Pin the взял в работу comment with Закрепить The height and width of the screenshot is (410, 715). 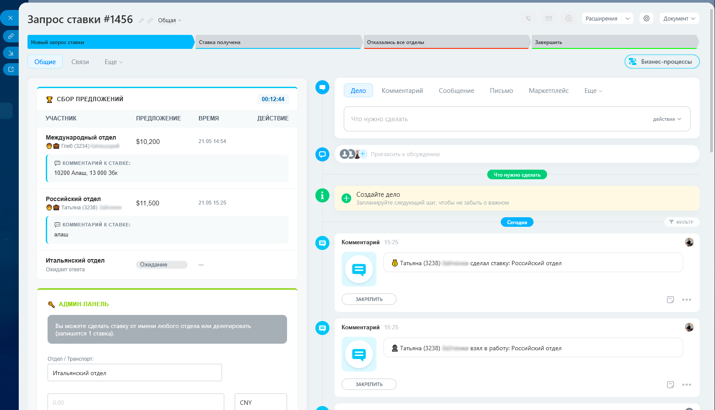[x=369, y=384]
